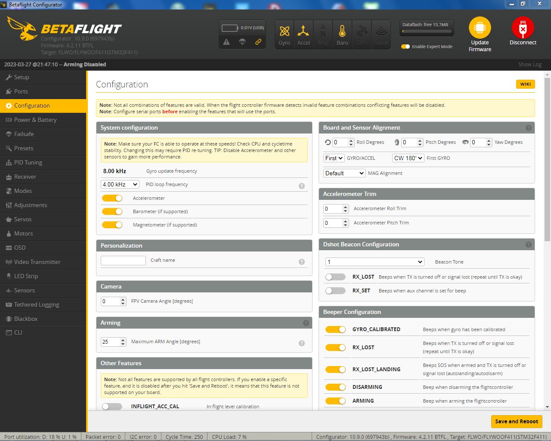Open the WIKI link
551x441 pixels.
[525, 84]
